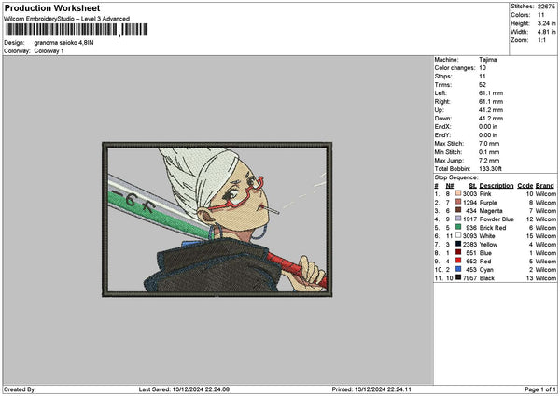Screen dimensions: 560x396
Task: Select Total Bobbin value '133.30ft'
Action: point(490,169)
